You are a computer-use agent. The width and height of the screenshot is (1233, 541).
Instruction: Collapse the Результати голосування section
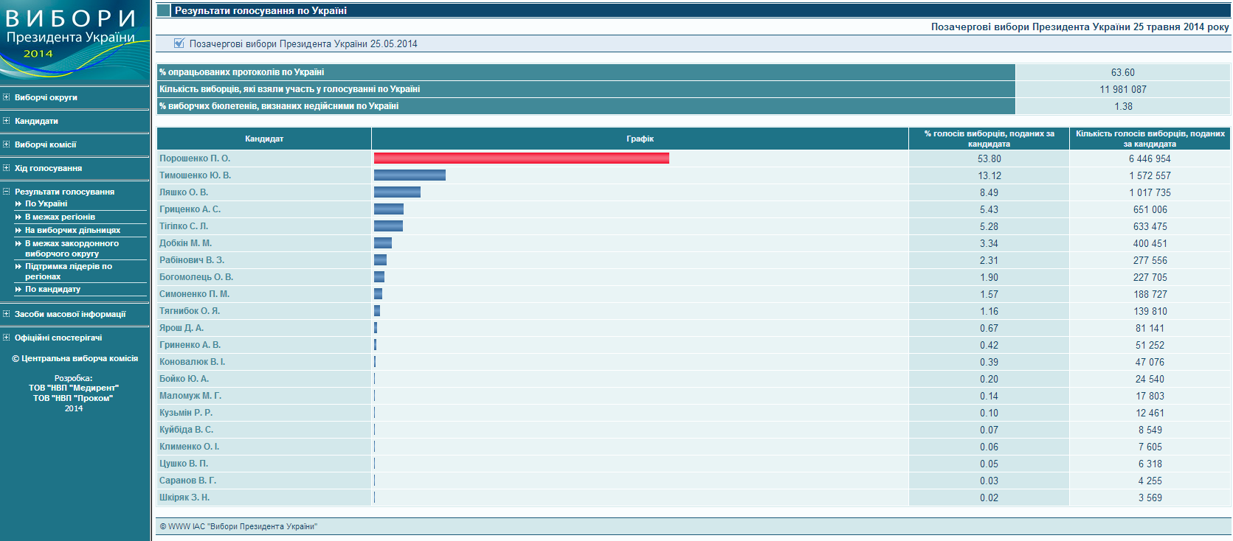[6, 191]
